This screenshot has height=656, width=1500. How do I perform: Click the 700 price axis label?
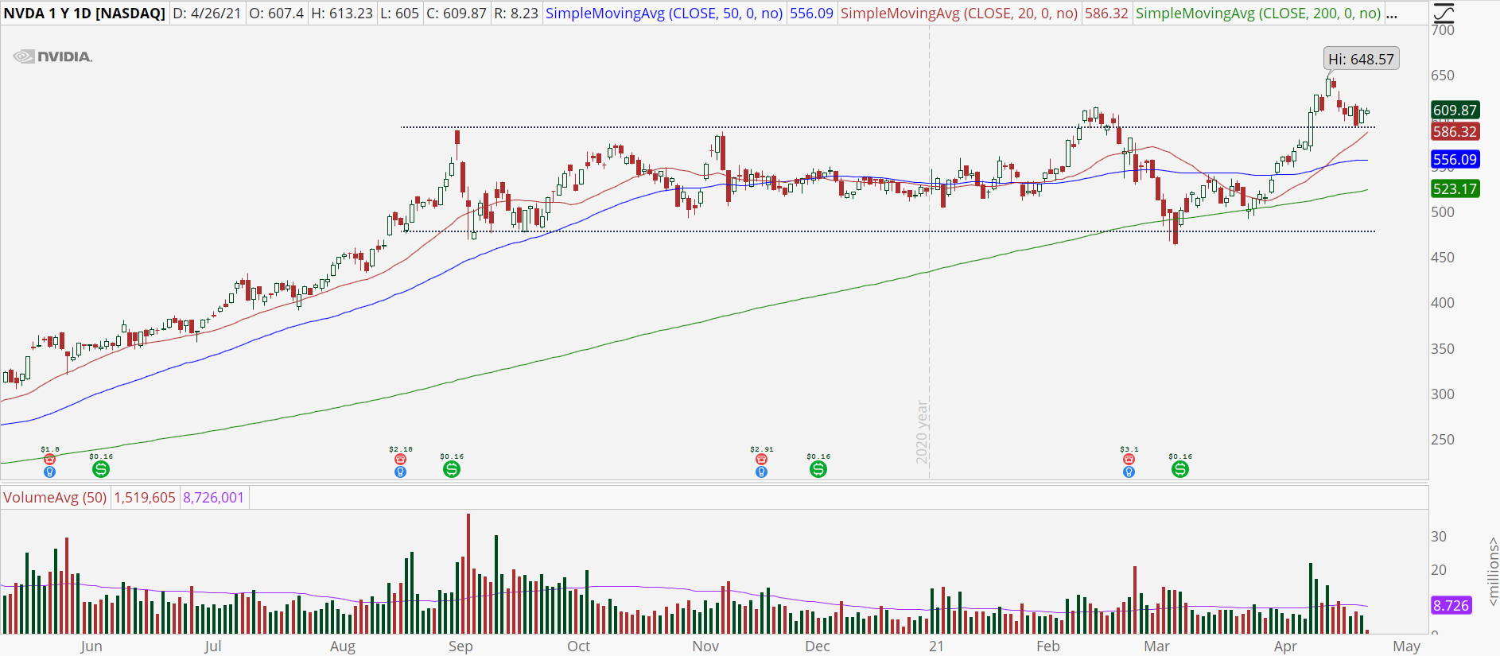coord(1443,30)
